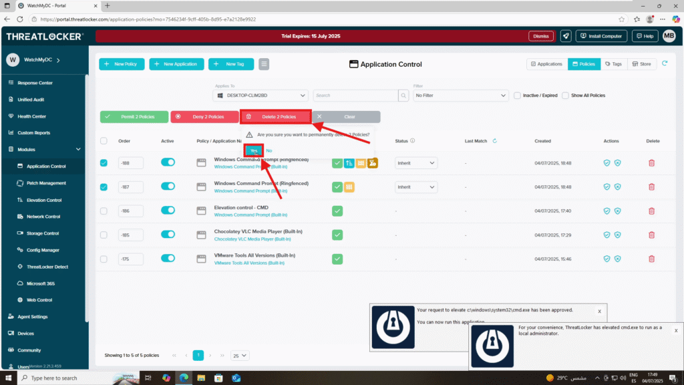Click No in delete confirmation
The width and height of the screenshot is (684, 385).
269,150
